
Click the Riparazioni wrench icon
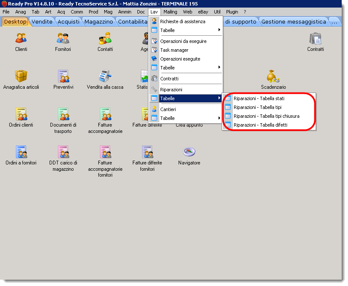[x=154, y=90]
